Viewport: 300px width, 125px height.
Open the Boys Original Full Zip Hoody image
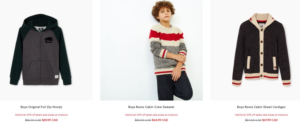[46, 50]
